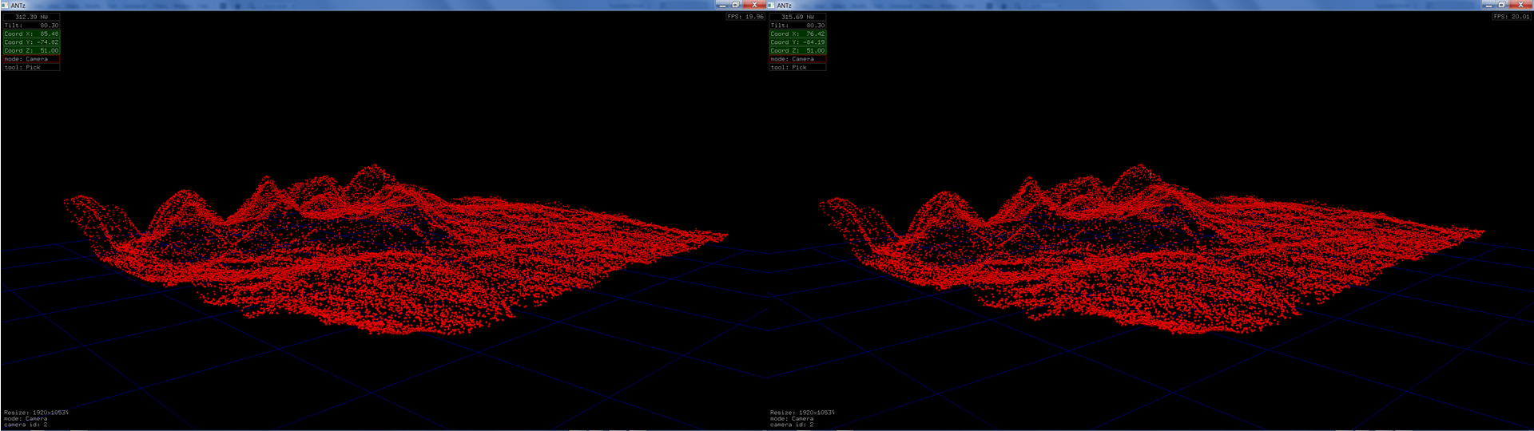Click the ANTz icon in the right window title bar
The image size is (1534, 431).
[771, 6]
